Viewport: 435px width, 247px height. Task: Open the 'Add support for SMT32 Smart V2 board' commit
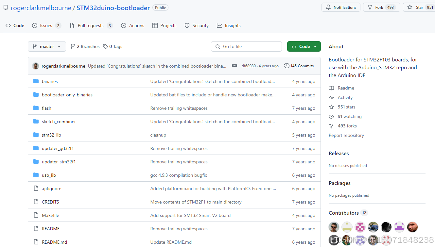tap(190, 215)
